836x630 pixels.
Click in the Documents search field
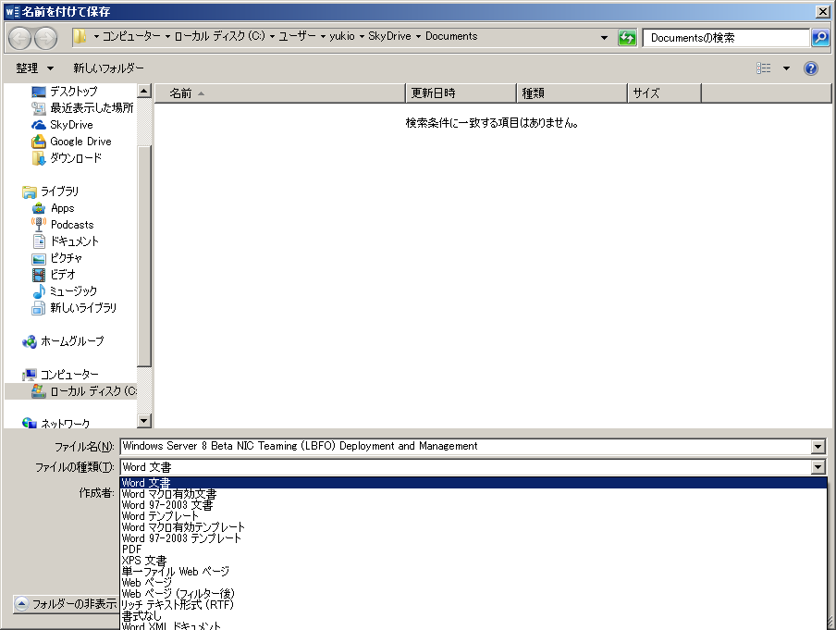(726, 38)
